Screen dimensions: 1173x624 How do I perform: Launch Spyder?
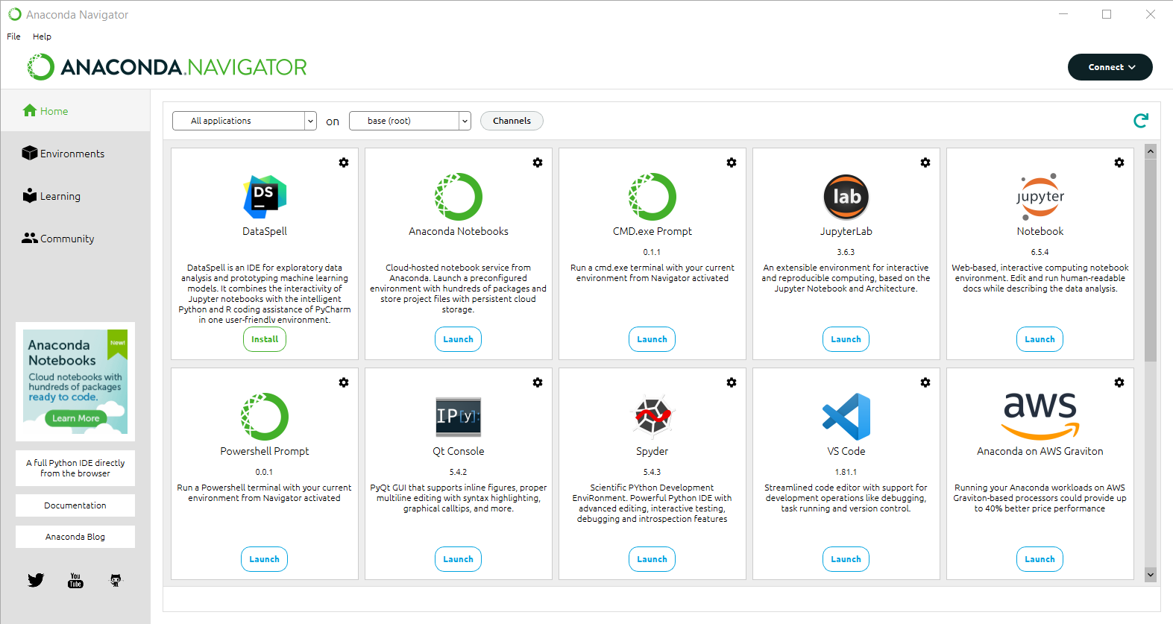(652, 559)
